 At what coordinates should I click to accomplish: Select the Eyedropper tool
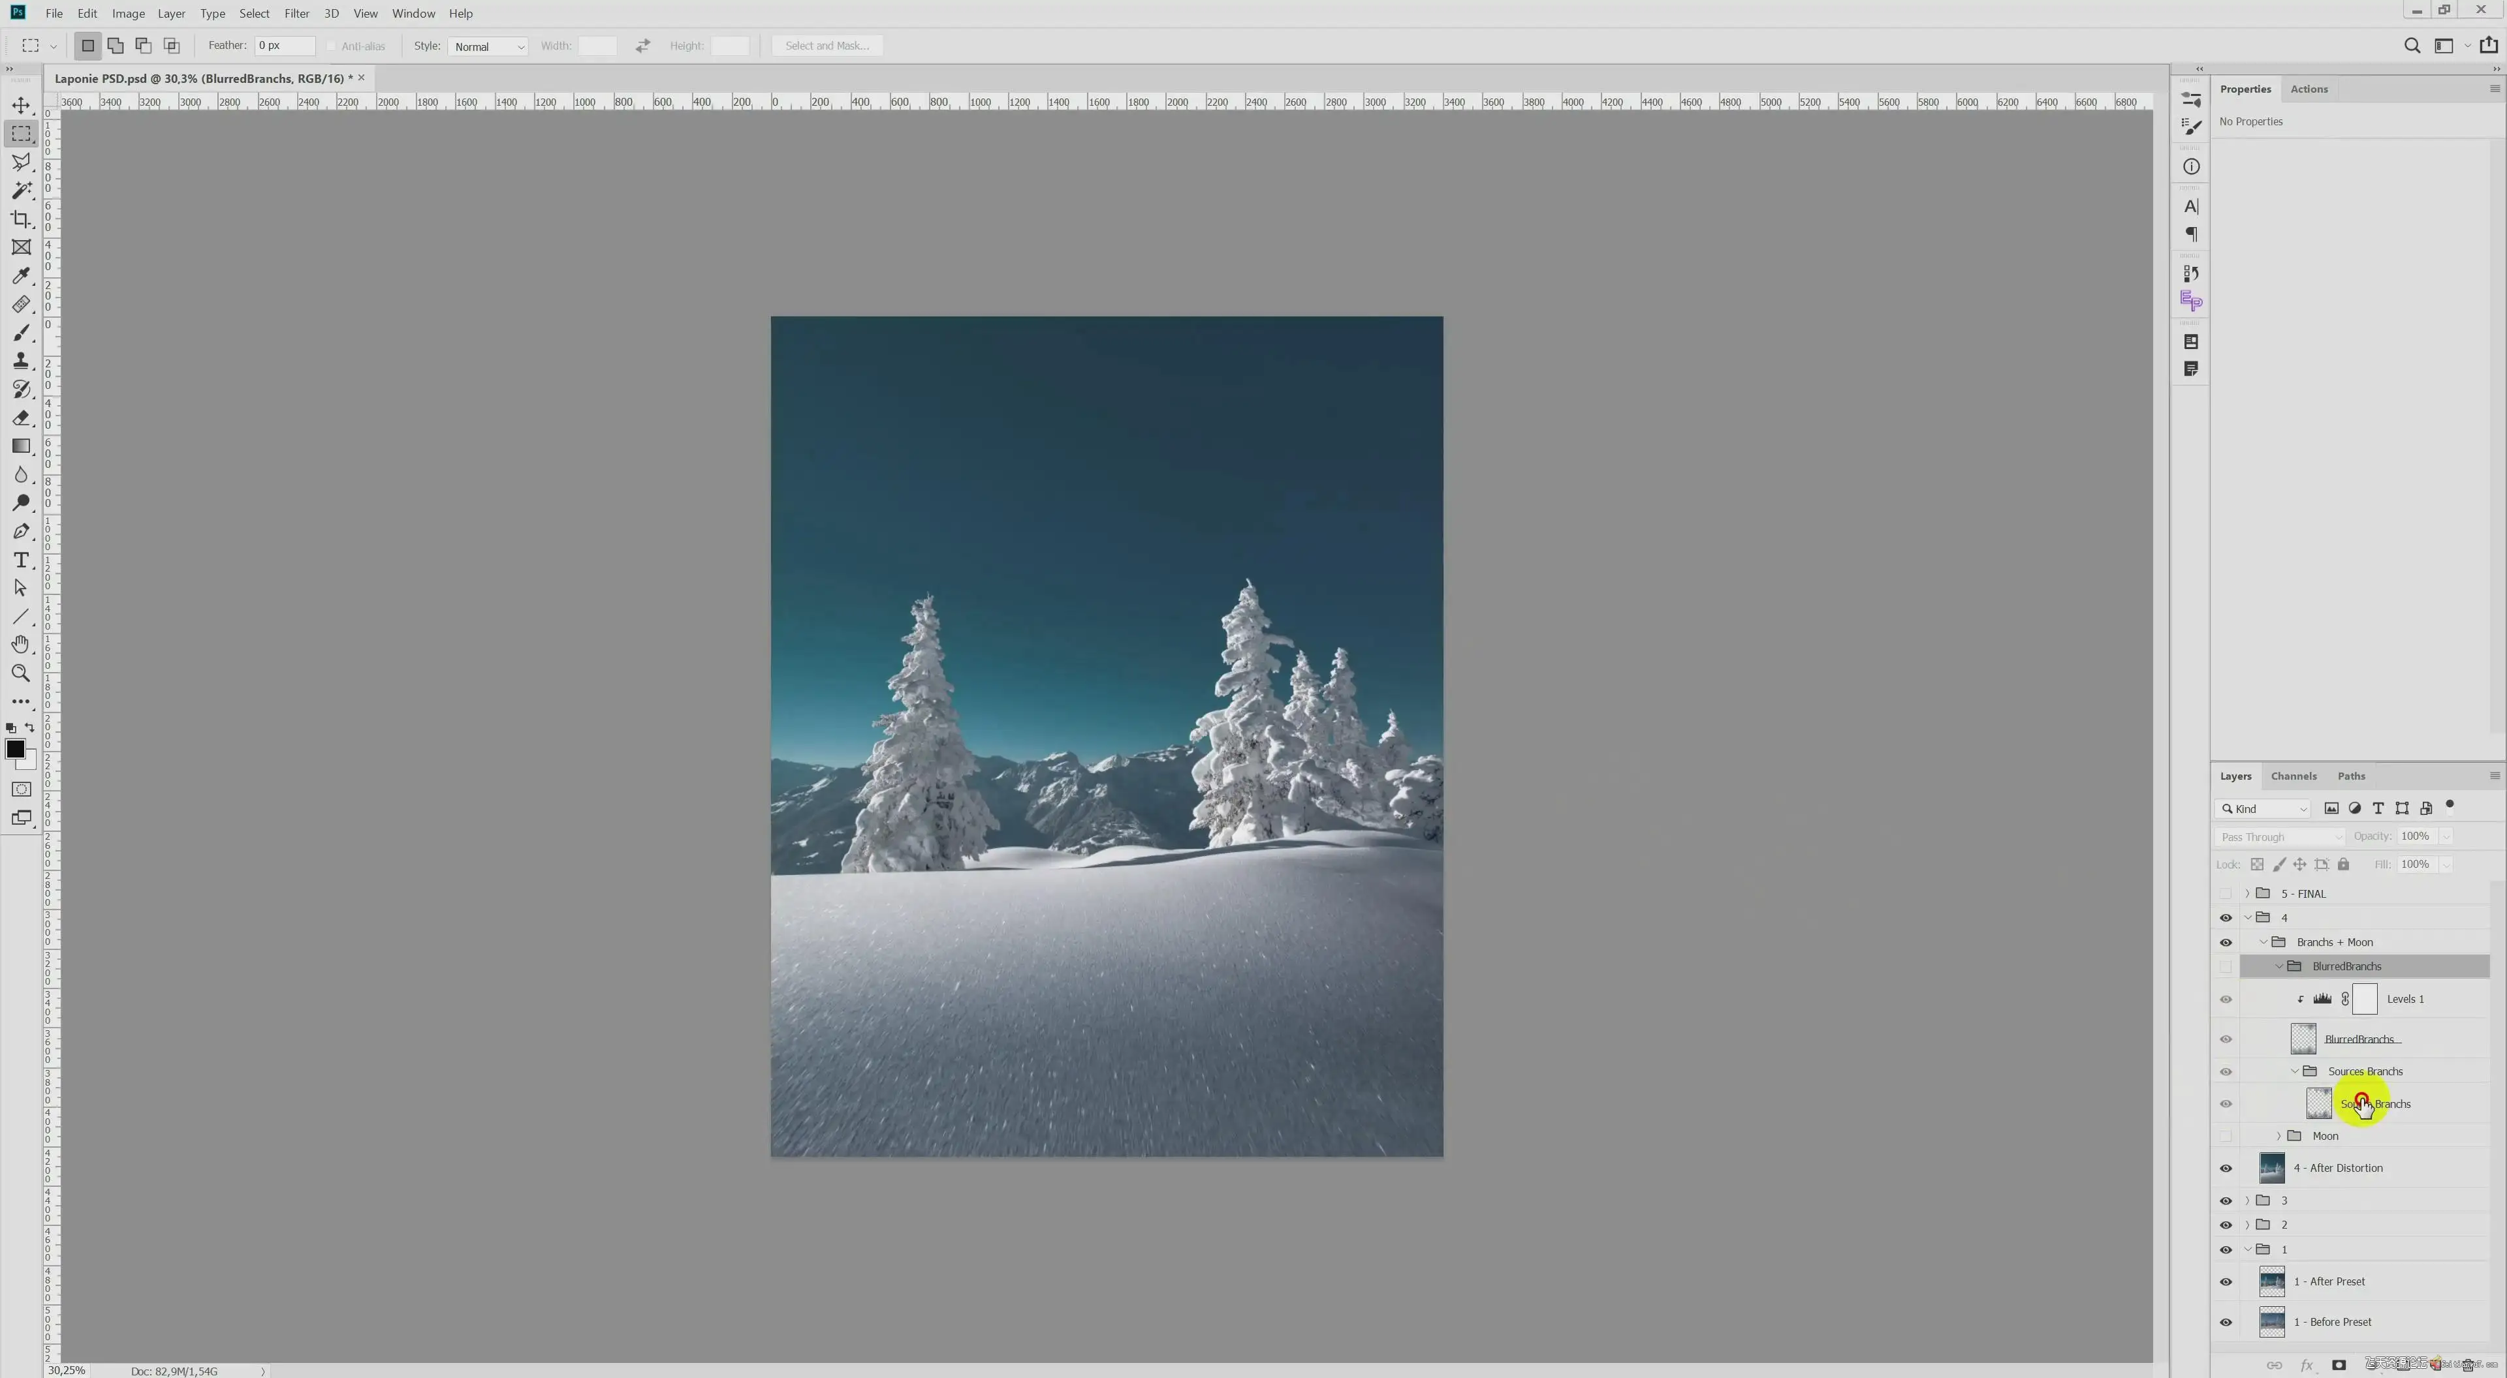point(22,276)
